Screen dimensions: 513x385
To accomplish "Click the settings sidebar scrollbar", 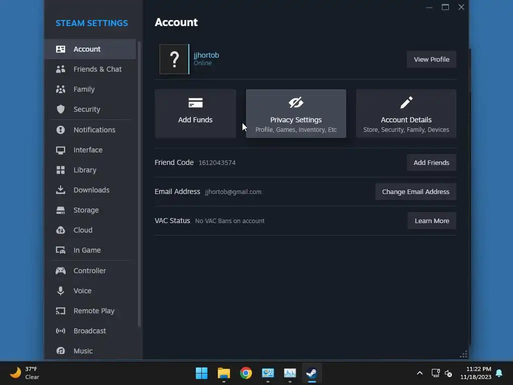I will point(139,183).
